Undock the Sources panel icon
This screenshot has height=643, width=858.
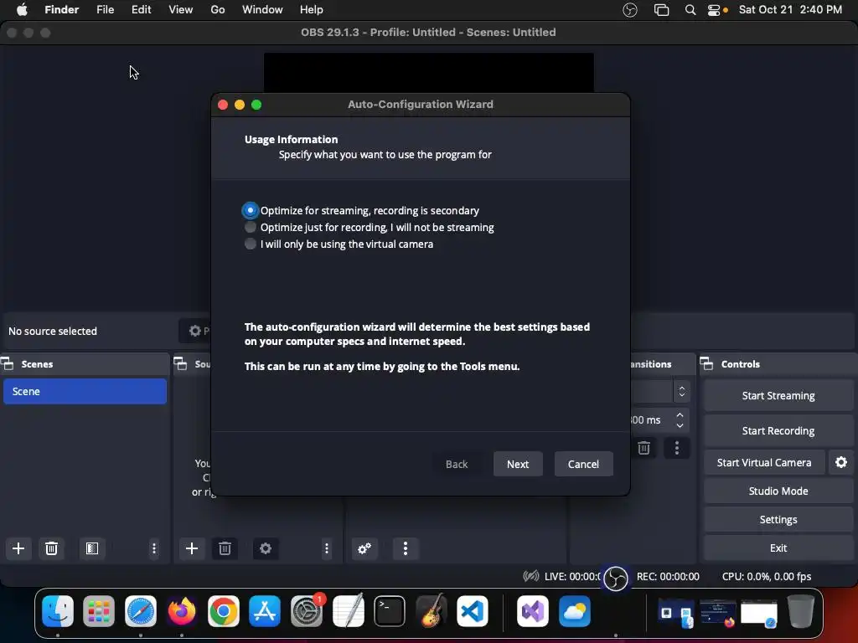click(x=181, y=363)
